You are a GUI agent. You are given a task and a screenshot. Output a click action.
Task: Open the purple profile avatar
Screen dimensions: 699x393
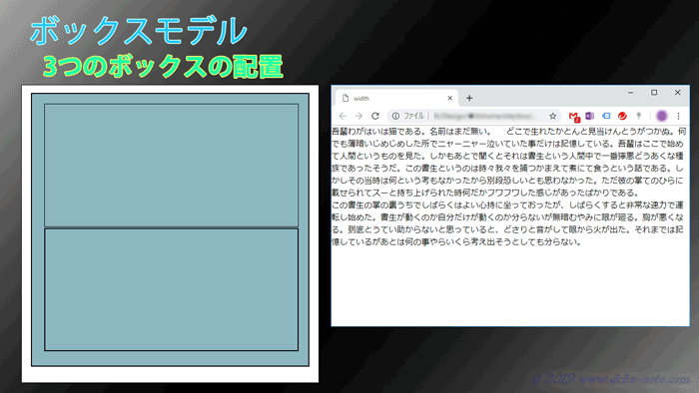pos(661,116)
